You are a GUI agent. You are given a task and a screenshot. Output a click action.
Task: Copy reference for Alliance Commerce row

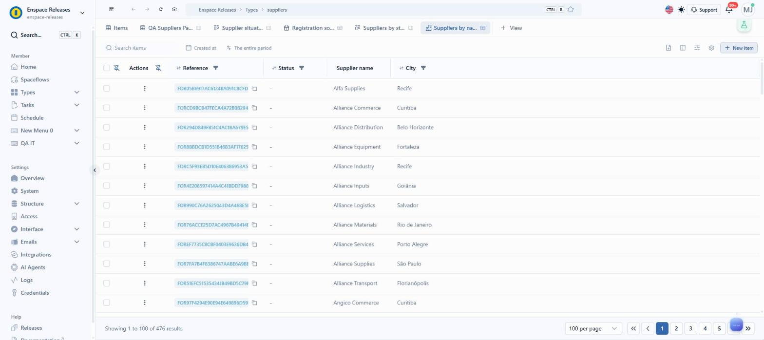pos(254,108)
